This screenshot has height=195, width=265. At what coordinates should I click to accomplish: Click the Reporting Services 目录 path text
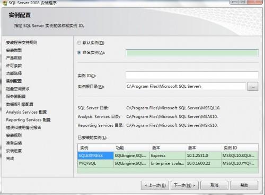[x=172, y=125]
